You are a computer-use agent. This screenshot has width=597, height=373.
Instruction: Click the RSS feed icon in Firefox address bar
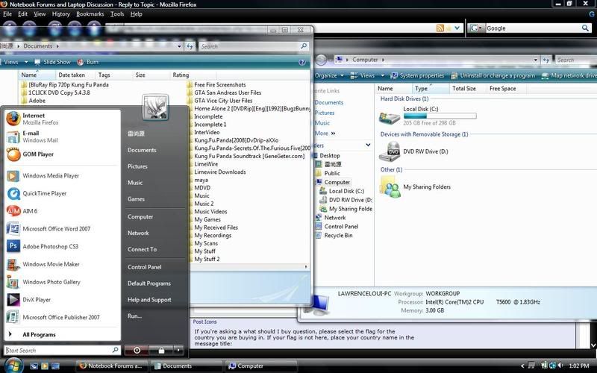pyautogui.click(x=440, y=28)
